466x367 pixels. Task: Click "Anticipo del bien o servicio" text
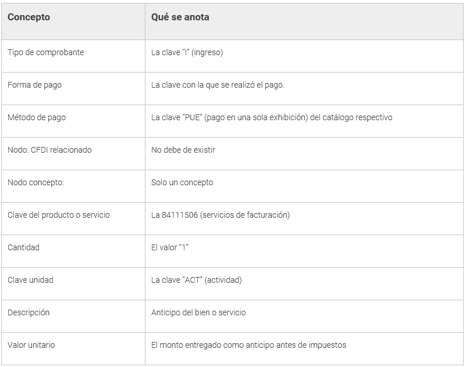pyautogui.click(x=198, y=312)
